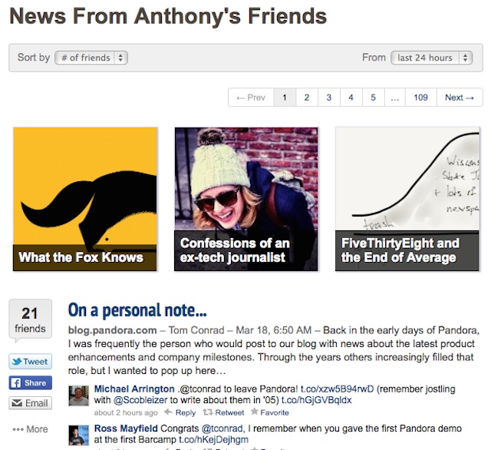This screenshot has height=450, width=491.
Task: Open the t.co/hGjGVBqIdx link
Action: point(317,400)
